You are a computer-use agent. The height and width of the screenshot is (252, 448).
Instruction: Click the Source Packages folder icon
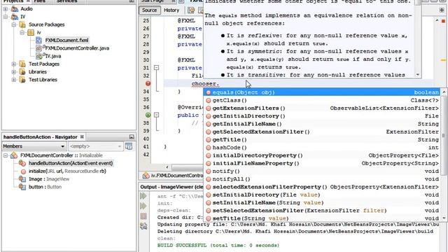22,24
